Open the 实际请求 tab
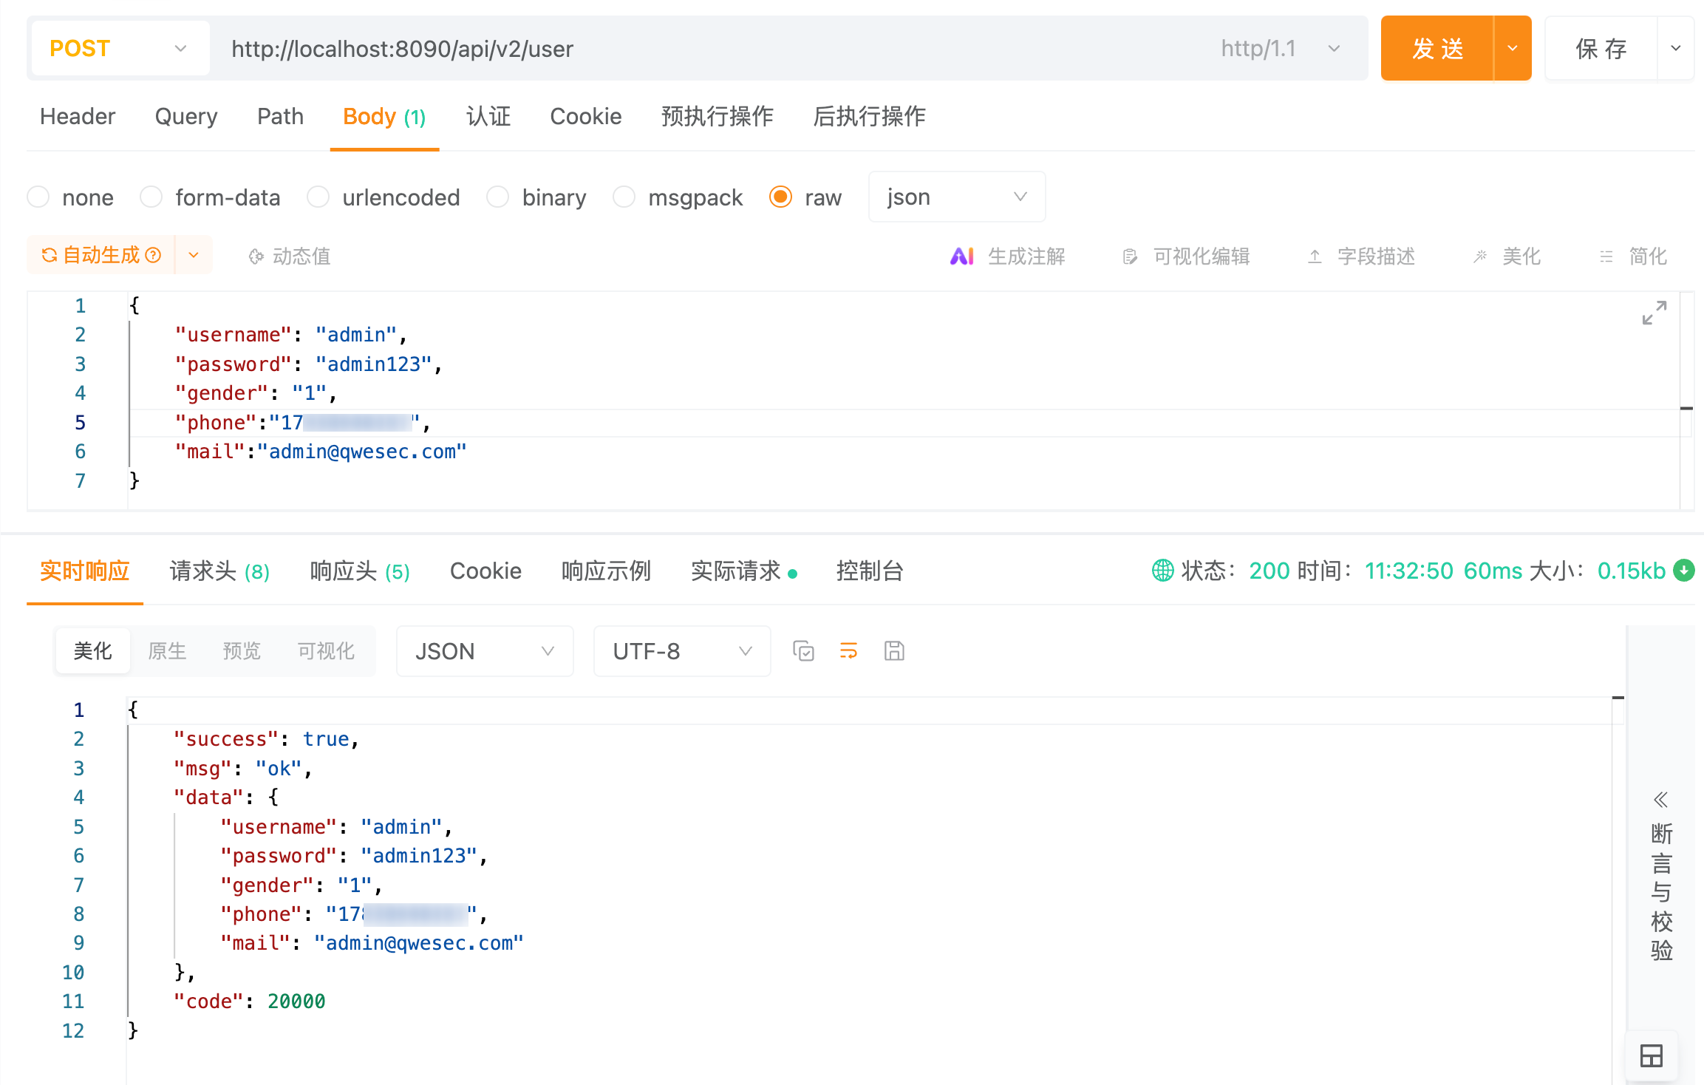1704x1085 pixels. [743, 571]
